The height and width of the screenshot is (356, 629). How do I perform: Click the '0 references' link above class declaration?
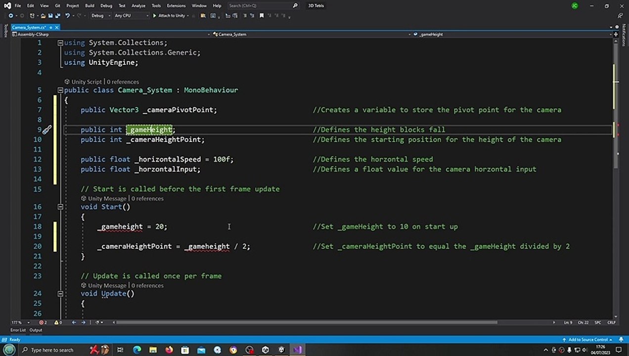coord(123,82)
